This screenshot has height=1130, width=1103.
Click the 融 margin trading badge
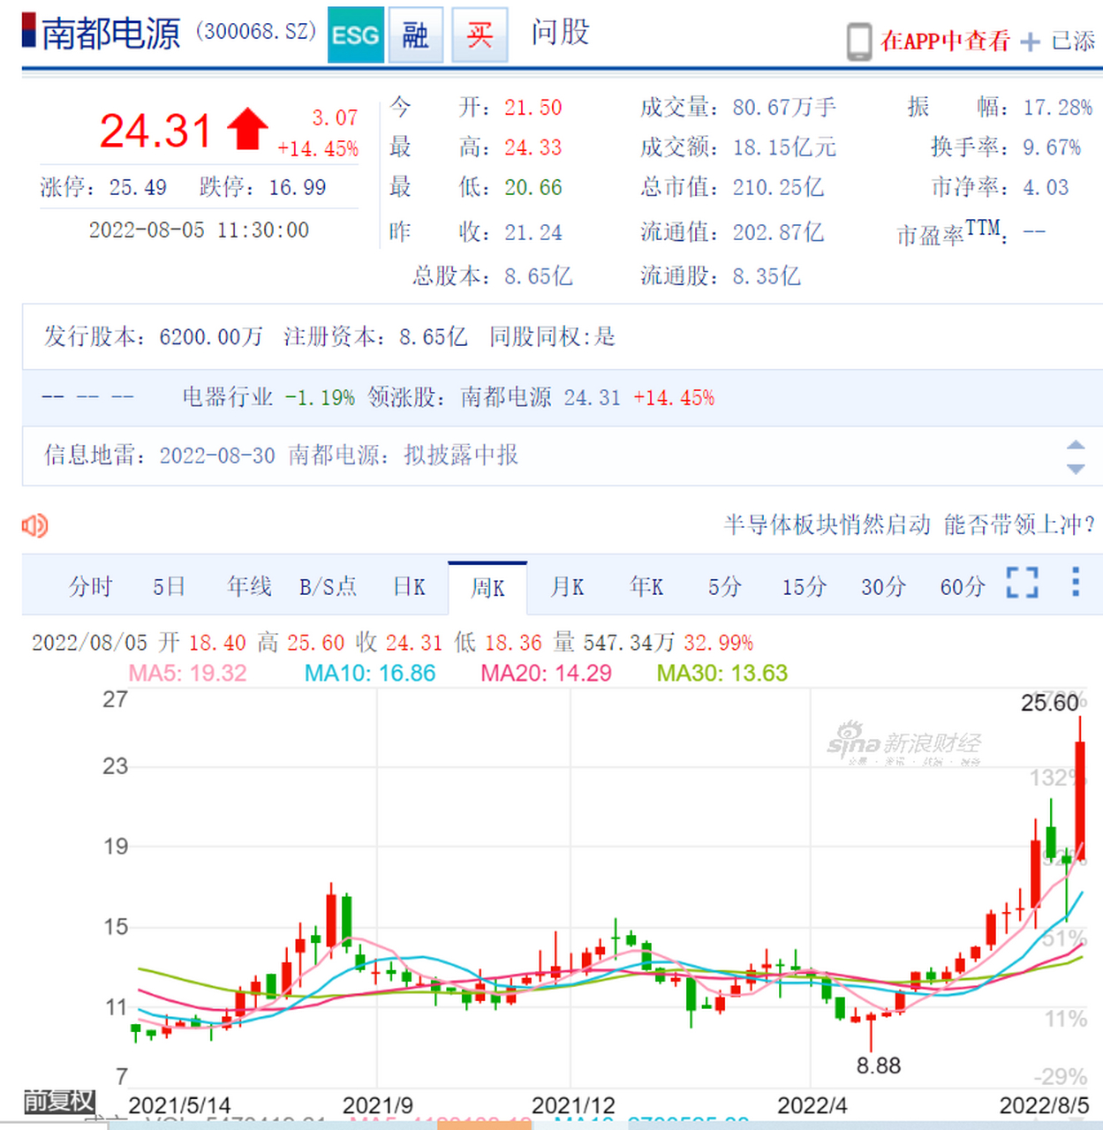(x=416, y=35)
